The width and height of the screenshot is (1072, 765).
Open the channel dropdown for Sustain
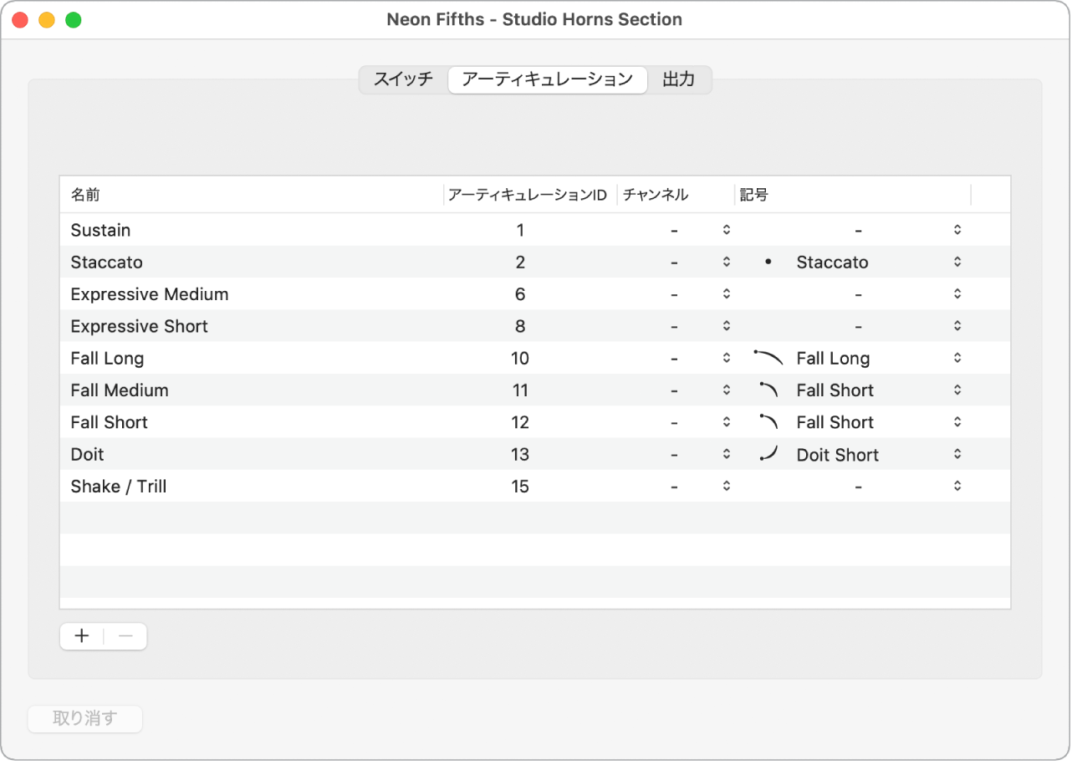click(x=725, y=229)
